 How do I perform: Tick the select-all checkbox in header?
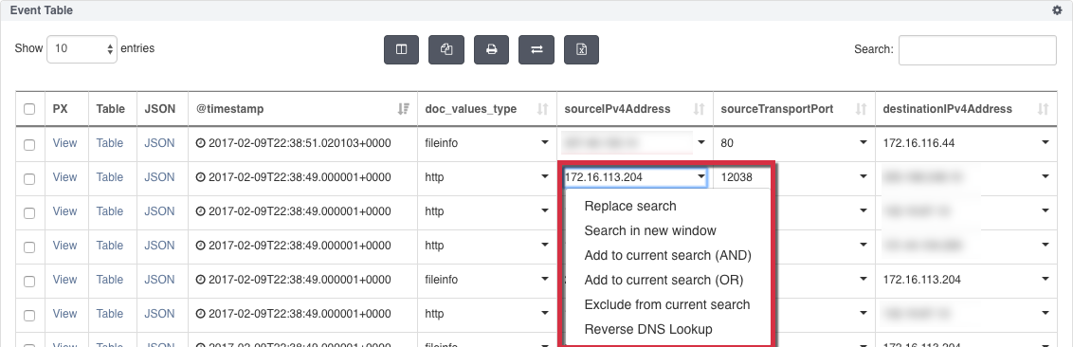tap(29, 109)
